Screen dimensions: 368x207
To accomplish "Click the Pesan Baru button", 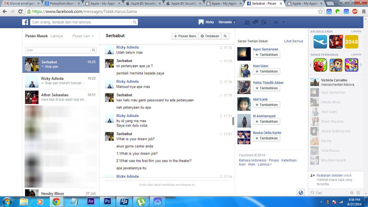I will (185, 36).
